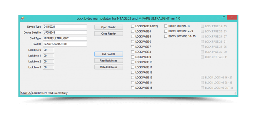Screen dimensions: 256x124
Task: Check BLOCK LOCKING 4 - 9
Action: tap(166, 31)
